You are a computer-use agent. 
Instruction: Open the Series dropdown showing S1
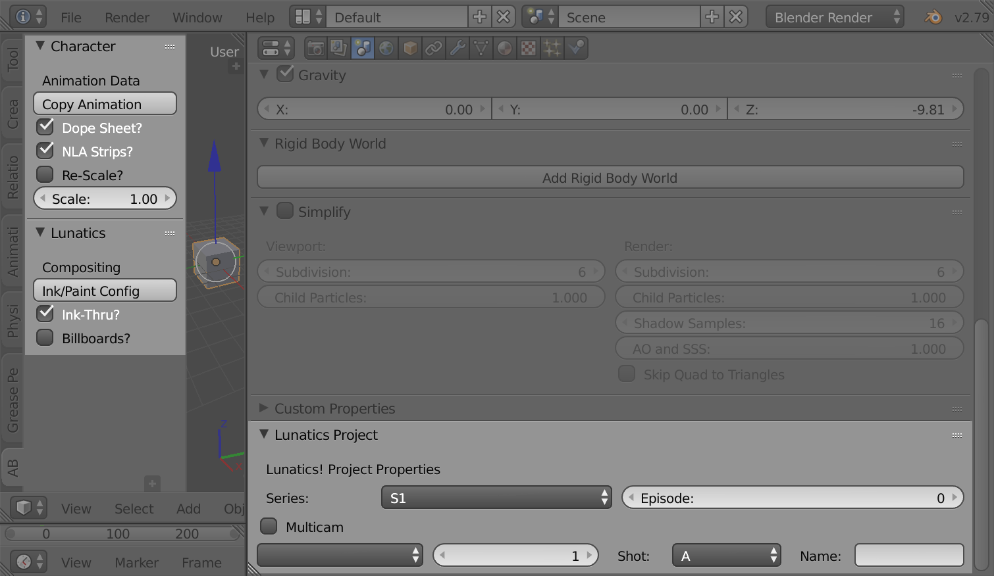click(x=496, y=498)
